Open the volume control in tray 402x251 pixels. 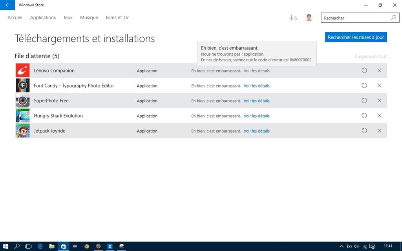tap(356, 246)
